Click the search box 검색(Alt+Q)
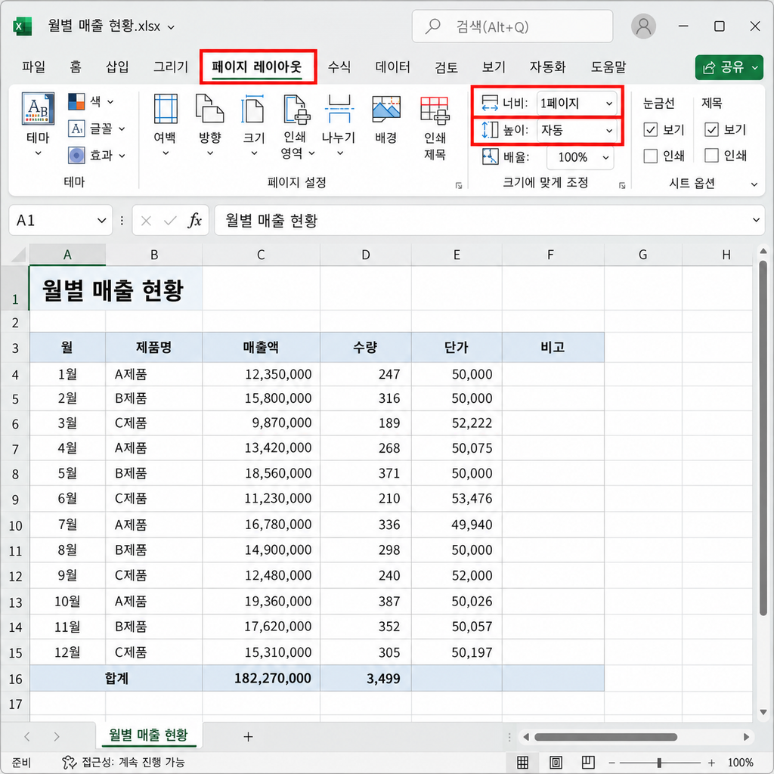Viewport: 774px width, 774px height. pos(512,26)
